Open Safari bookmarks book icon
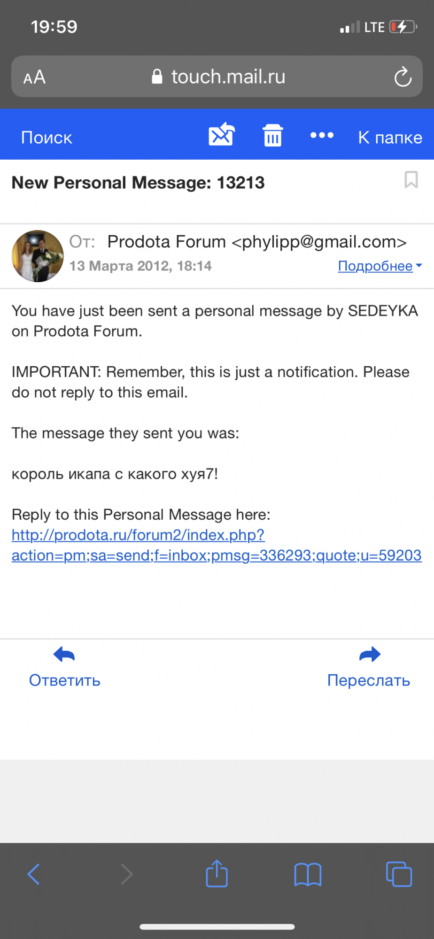The image size is (434, 939). click(308, 874)
